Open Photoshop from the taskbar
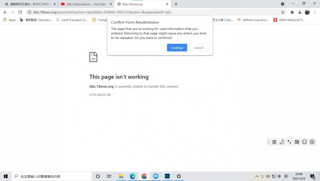Image resolution: width=320 pixels, height=181 pixels. pos(167,176)
